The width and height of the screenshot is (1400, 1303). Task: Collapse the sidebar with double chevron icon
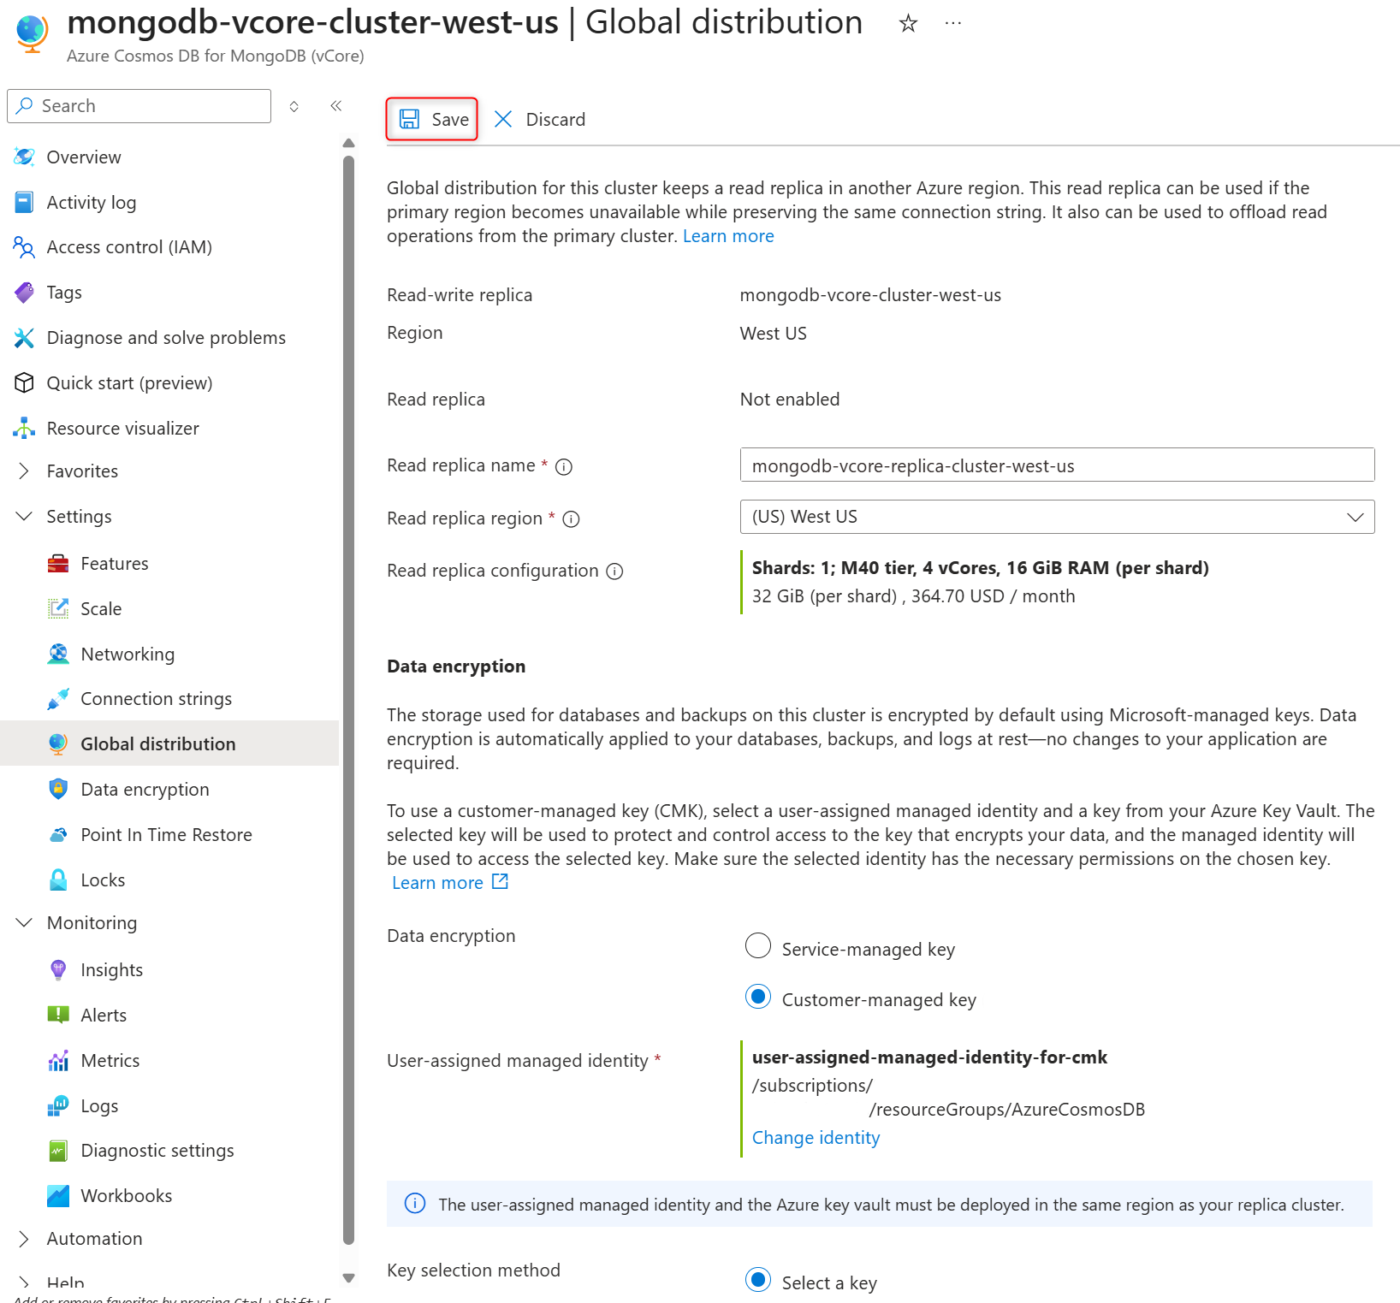click(x=336, y=106)
